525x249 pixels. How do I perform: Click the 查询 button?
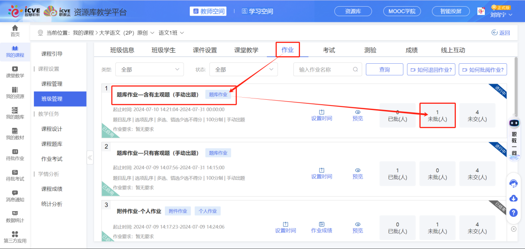point(385,69)
